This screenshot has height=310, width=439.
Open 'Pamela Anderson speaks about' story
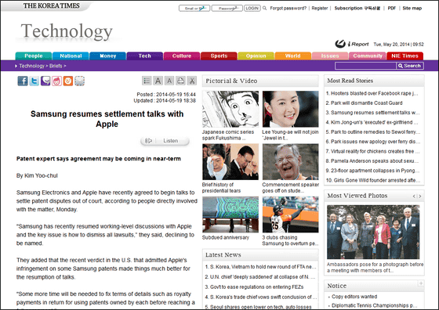pyautogui.click(x=372, y=160)
